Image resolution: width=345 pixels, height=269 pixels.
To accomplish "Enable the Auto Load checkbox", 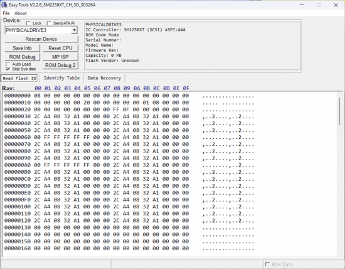I will [8, 64].
